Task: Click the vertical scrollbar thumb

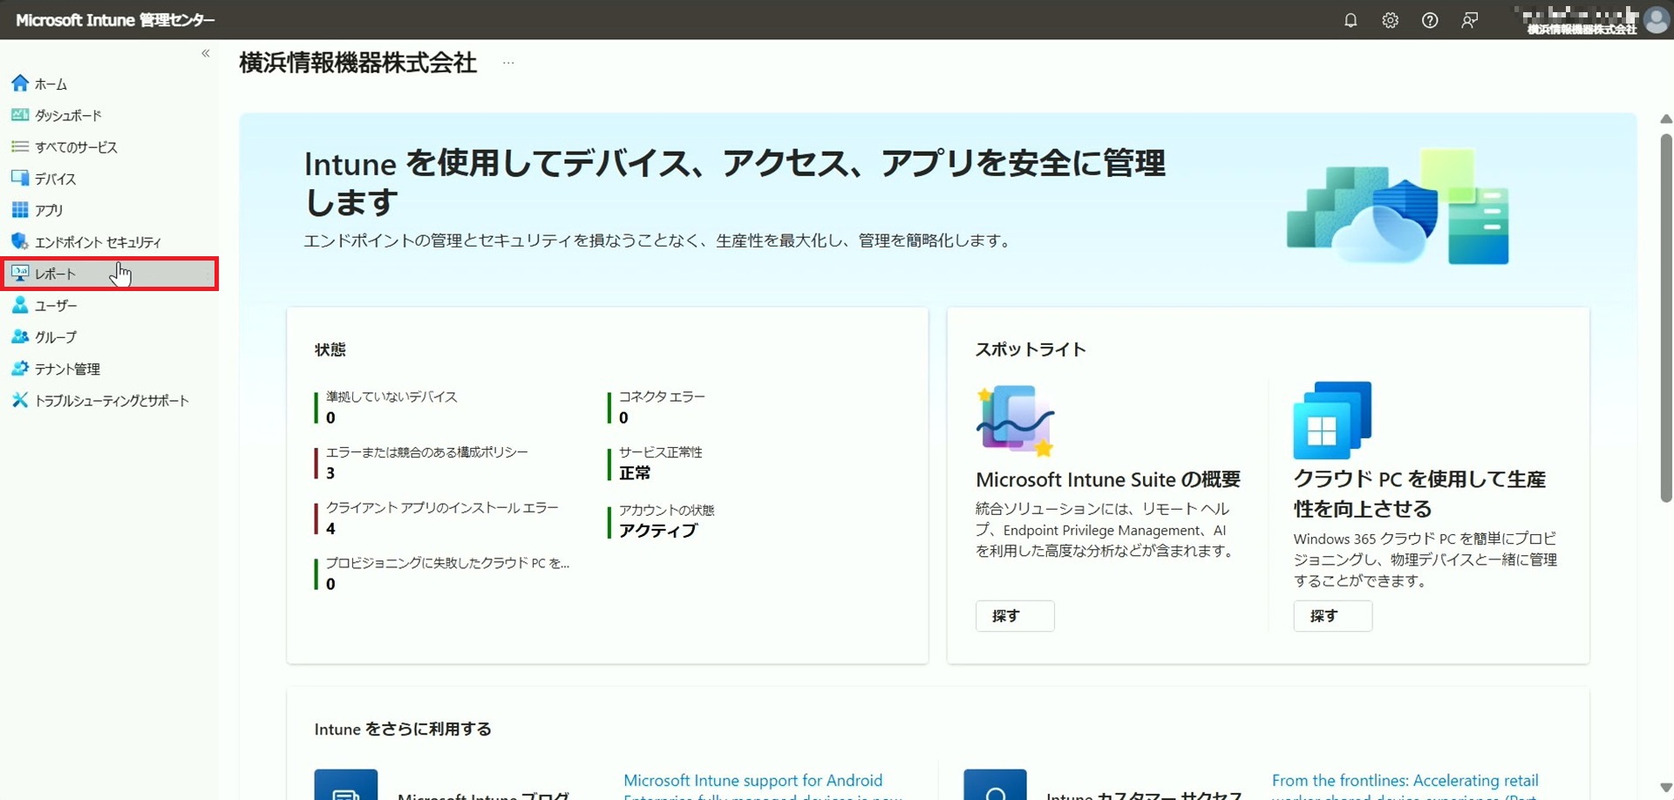Action: point(1666,317)
